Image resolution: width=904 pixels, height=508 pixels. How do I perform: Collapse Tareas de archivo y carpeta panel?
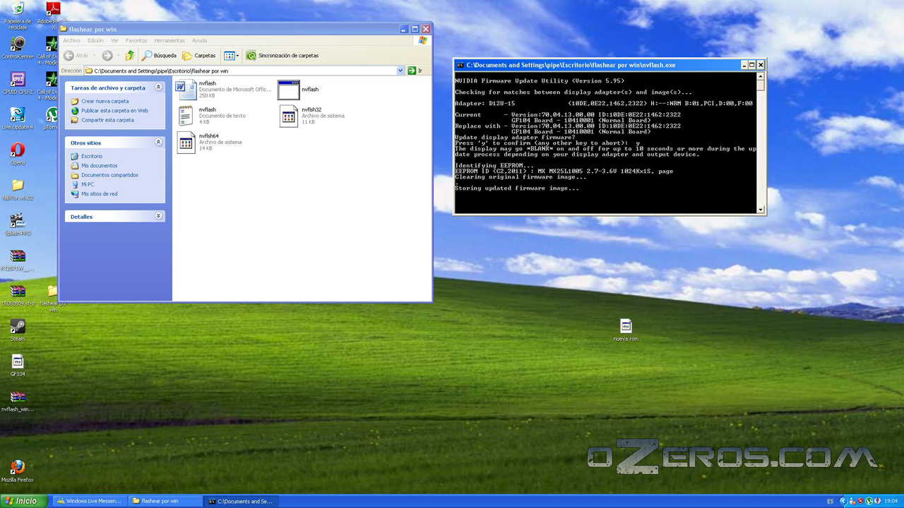coord(158,87)
